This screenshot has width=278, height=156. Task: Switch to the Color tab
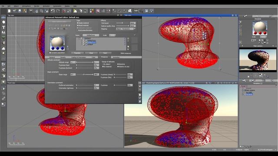pyautogui.click(x=93, y=57)
